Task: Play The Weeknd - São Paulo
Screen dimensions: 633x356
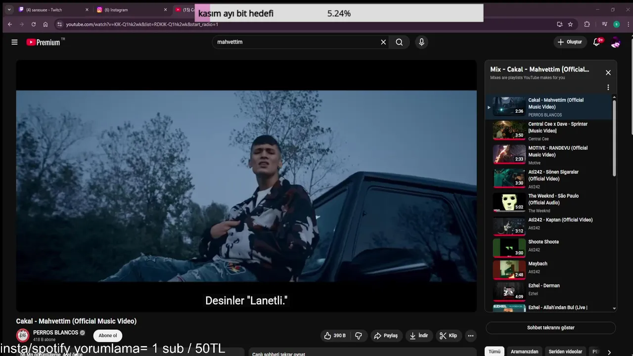Action: (x=550, y=202)
